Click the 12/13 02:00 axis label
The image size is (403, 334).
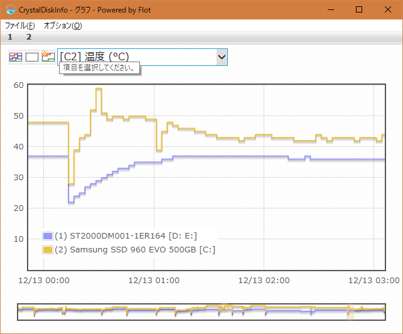point(264,280)
